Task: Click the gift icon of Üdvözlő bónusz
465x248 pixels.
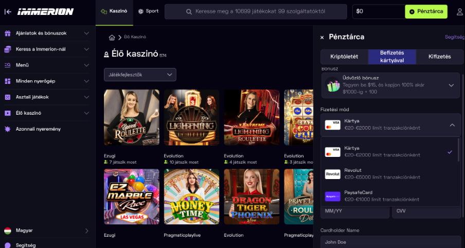Action: point(333,85)
